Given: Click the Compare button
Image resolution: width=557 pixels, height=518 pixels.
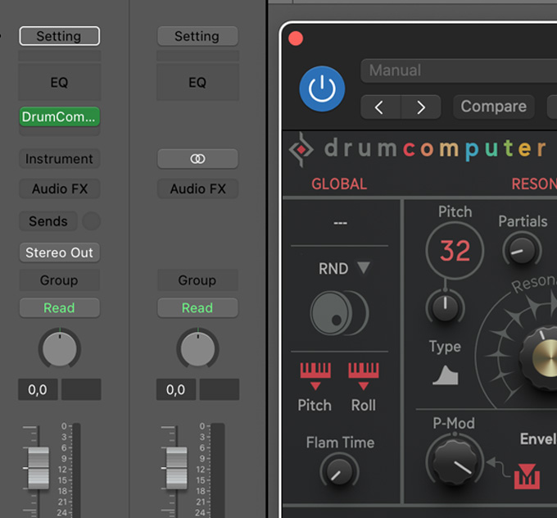Looking at the screenshot, I should [493, 107].
